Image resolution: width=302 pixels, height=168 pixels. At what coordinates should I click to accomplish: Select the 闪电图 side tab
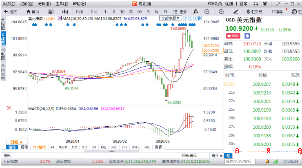point(3,54)
